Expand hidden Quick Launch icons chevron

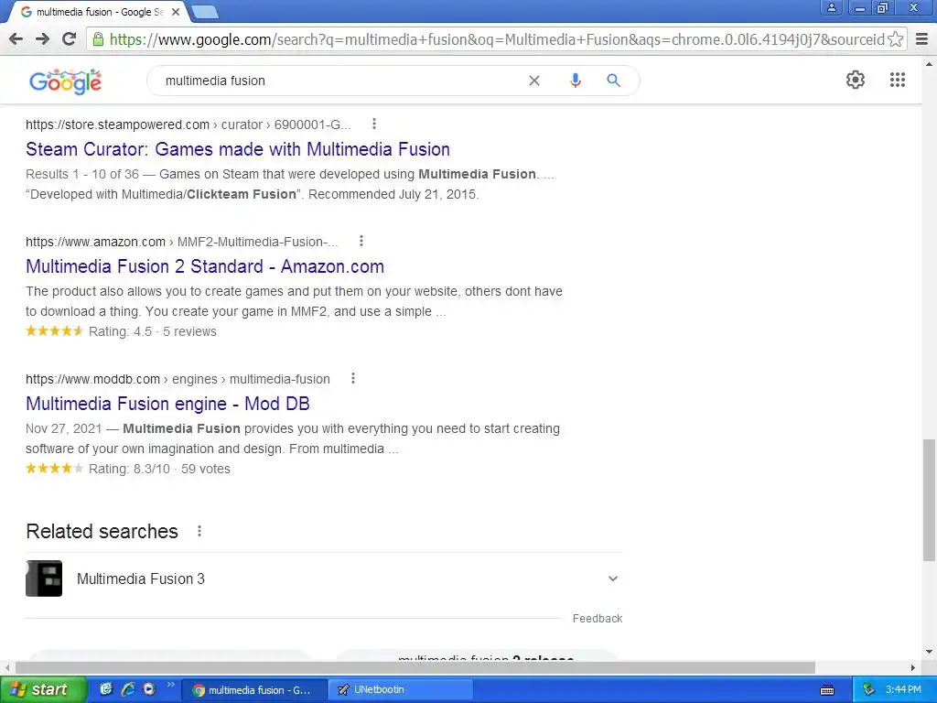(x=170, y=685)
